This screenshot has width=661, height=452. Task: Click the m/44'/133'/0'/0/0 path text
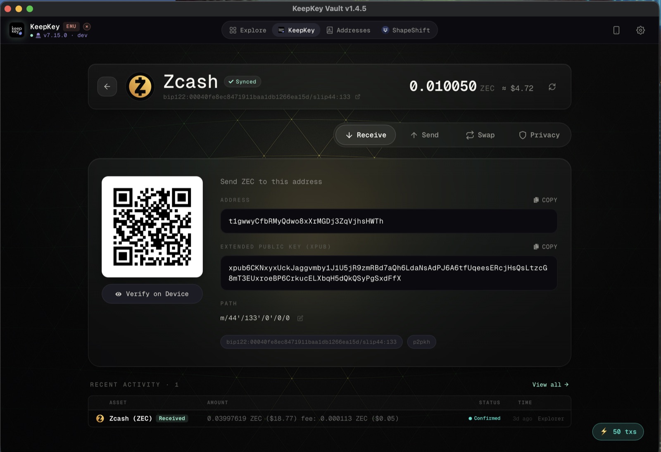pyautogui.click(x=255, y=318)
